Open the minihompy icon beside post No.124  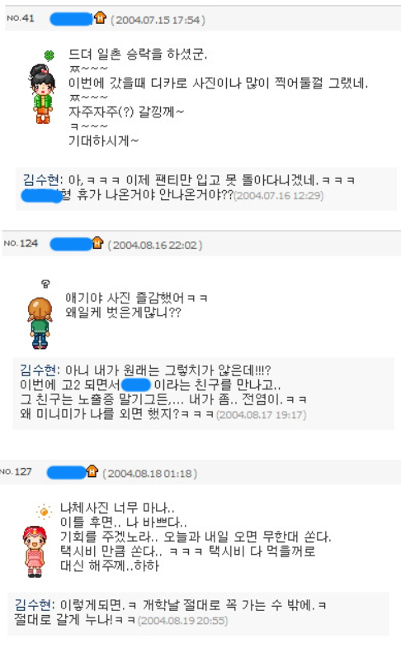[x=97, y=242]
